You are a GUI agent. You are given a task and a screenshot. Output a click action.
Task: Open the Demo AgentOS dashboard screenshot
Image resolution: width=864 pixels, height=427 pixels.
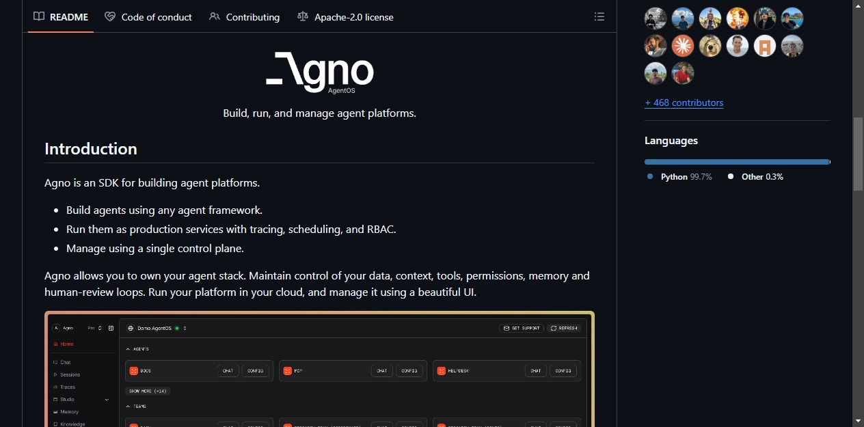[319, 369]
